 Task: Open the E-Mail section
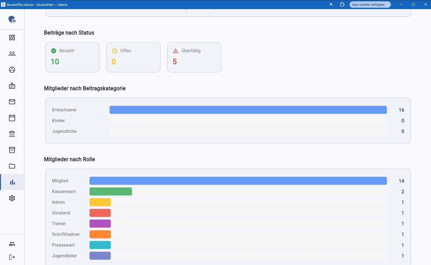12,102
